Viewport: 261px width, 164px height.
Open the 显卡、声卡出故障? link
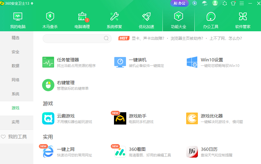(148, 39)
